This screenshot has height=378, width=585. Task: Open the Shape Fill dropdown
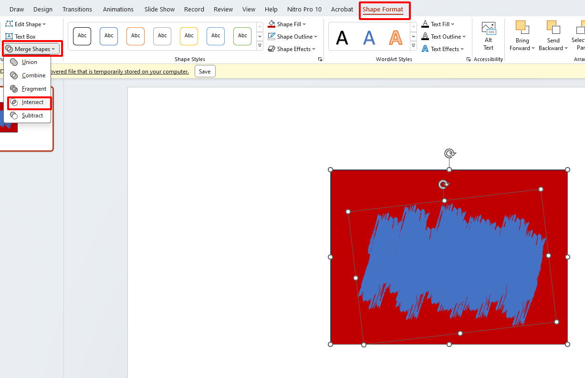[x=287, y=24]
